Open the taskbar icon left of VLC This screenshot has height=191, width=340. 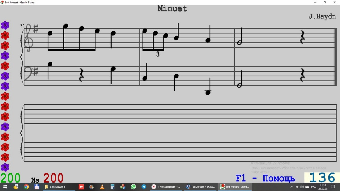pyautogui.click(x=92, y=187)
